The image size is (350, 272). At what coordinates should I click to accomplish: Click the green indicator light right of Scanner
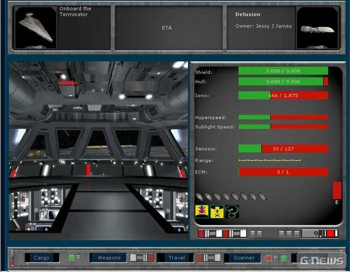pyautogui.click(x=284, y=258)
